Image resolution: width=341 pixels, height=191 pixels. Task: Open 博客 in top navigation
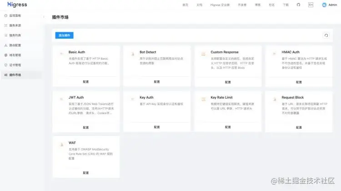click(x=258, y=5)
